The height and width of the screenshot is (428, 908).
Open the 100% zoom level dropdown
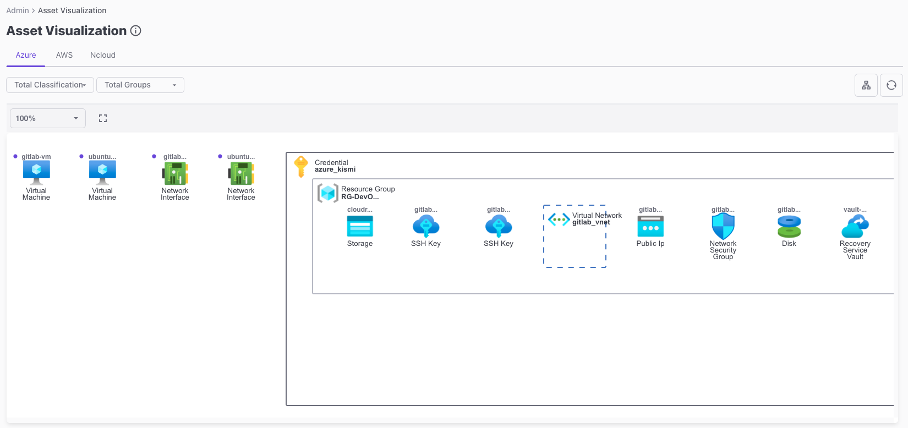pyautogui.click(x=47, y=118)
